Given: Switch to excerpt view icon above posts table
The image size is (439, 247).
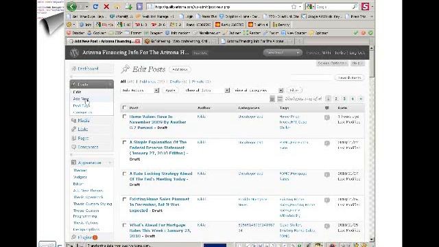Looking at the screenshot, I should coord(280,99).
